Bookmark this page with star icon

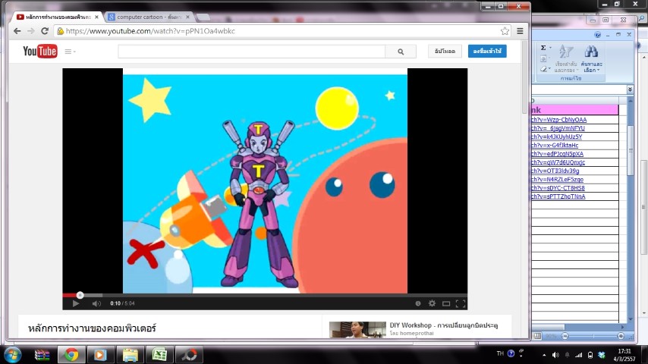(x=505, y=31)
